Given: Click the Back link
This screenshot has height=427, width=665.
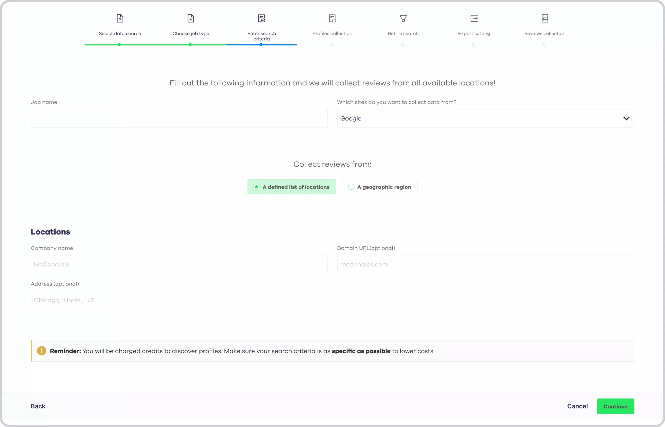Looking at the screenshot, I should (x=38, y=406).
